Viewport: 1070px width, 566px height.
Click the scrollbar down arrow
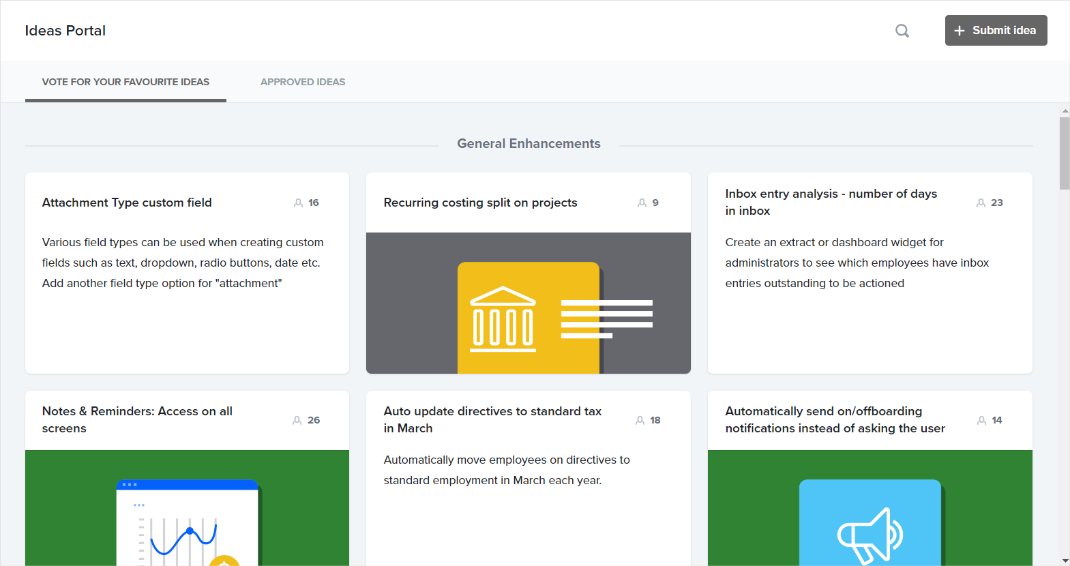(x=1065, y=561)
